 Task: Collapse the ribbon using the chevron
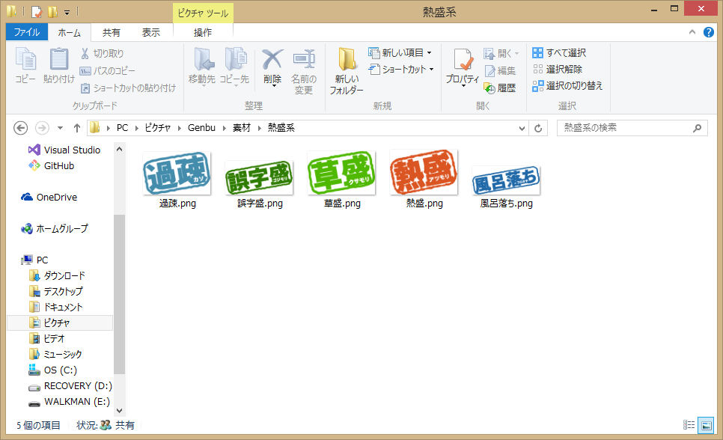tap(692, 32)
